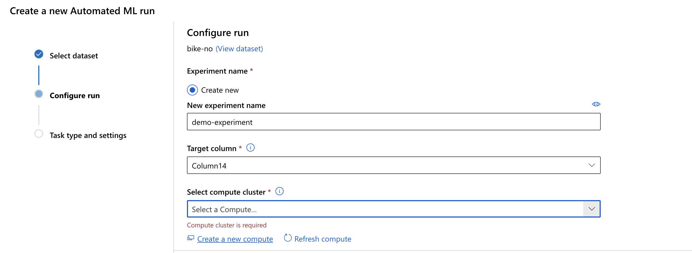
Task: Expand the Target column chevron arrow
Action: [x=592, y=165]
